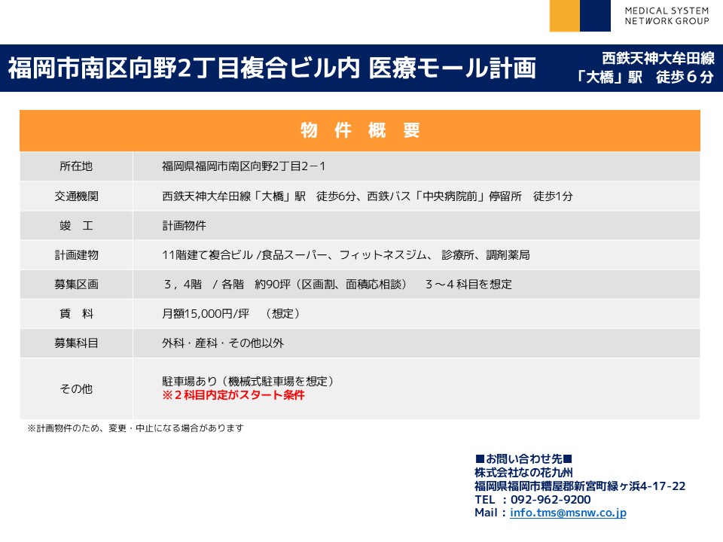
Task: Select the 募集区画 row label
Action: point(76,284)
